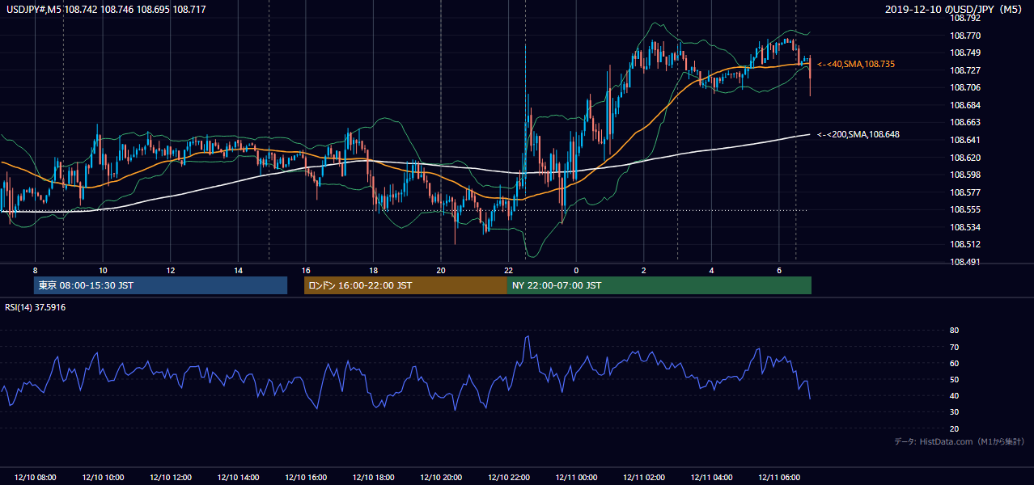Select the NY 22:00-07:00 JST session bar
The image size is (1034, 485).
pyautogui.click(x=659, y=285)
